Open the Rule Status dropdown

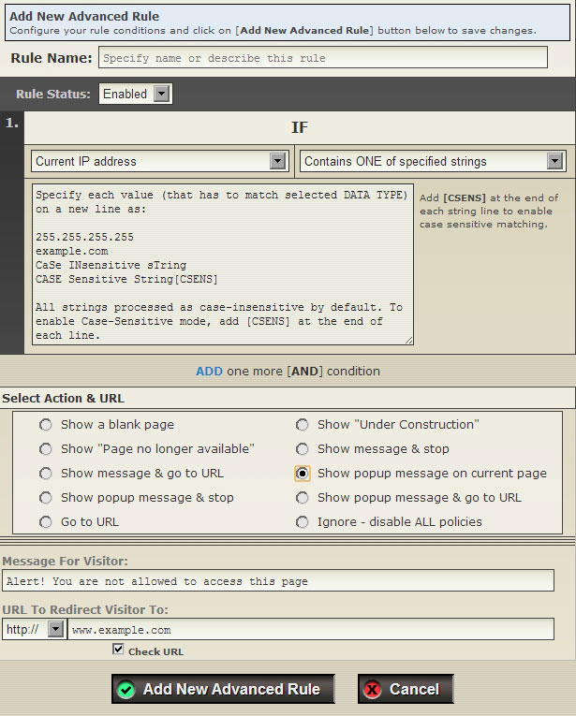tap(161, 94)
